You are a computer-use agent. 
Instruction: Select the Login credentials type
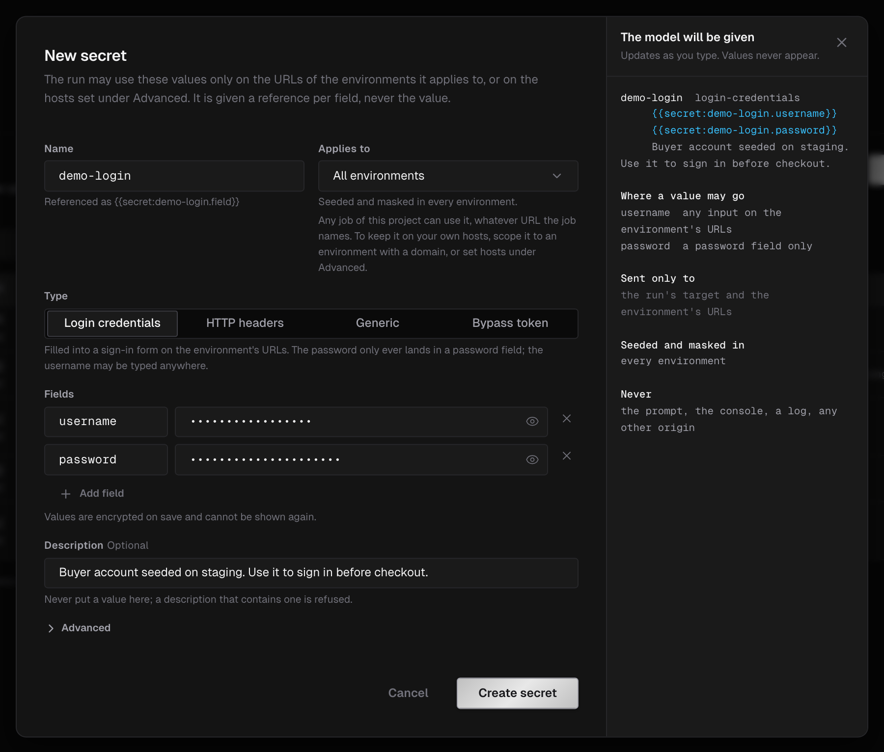click(x=112, y=323)
